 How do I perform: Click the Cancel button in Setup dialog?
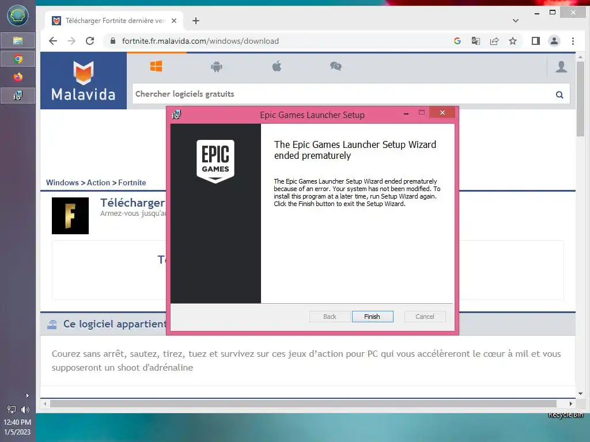(425, 317)
